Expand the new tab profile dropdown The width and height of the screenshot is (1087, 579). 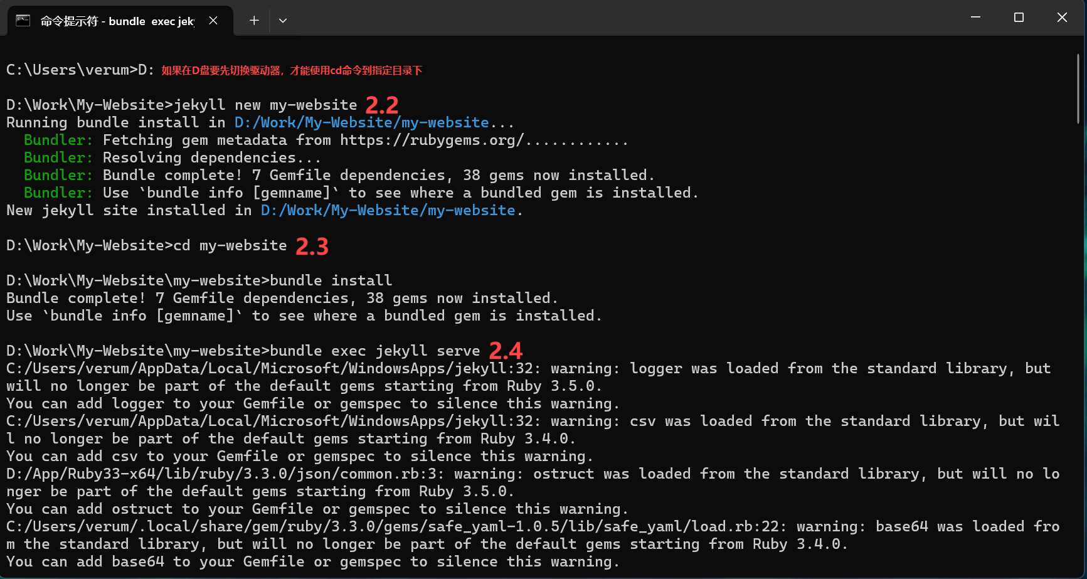tap(283, 21)
